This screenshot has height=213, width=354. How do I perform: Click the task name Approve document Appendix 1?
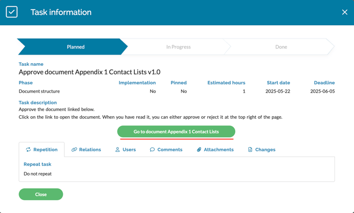click(x=90, y=72)
